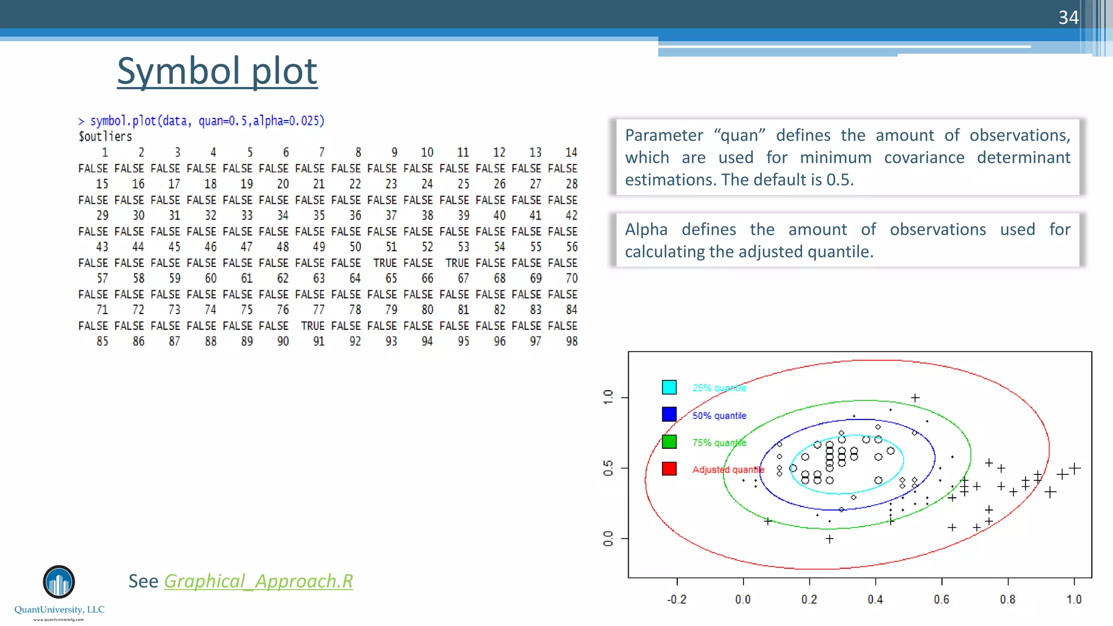Click the slide number 34
This screenshot has width=1113, height=626.
[x=1068, y=17]
